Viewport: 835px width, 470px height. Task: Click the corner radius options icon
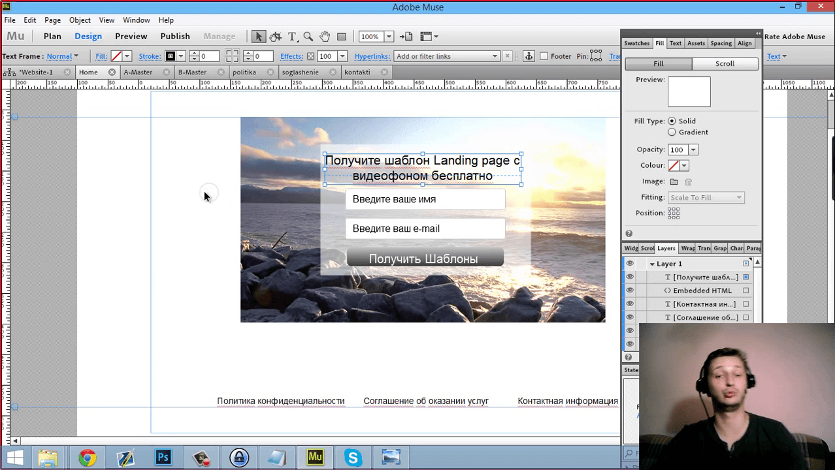coord(232,56)
